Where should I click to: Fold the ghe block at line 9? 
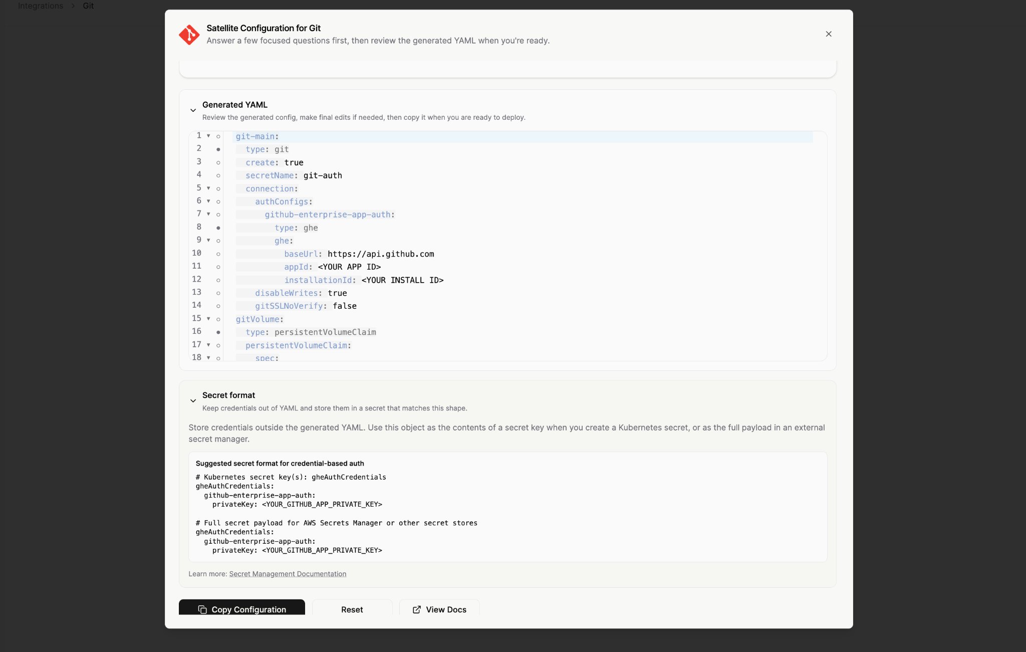click(x=208, y=240)
